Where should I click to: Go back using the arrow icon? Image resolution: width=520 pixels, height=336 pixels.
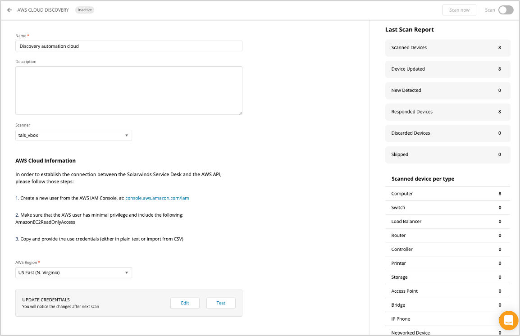[x=9, y=10]
